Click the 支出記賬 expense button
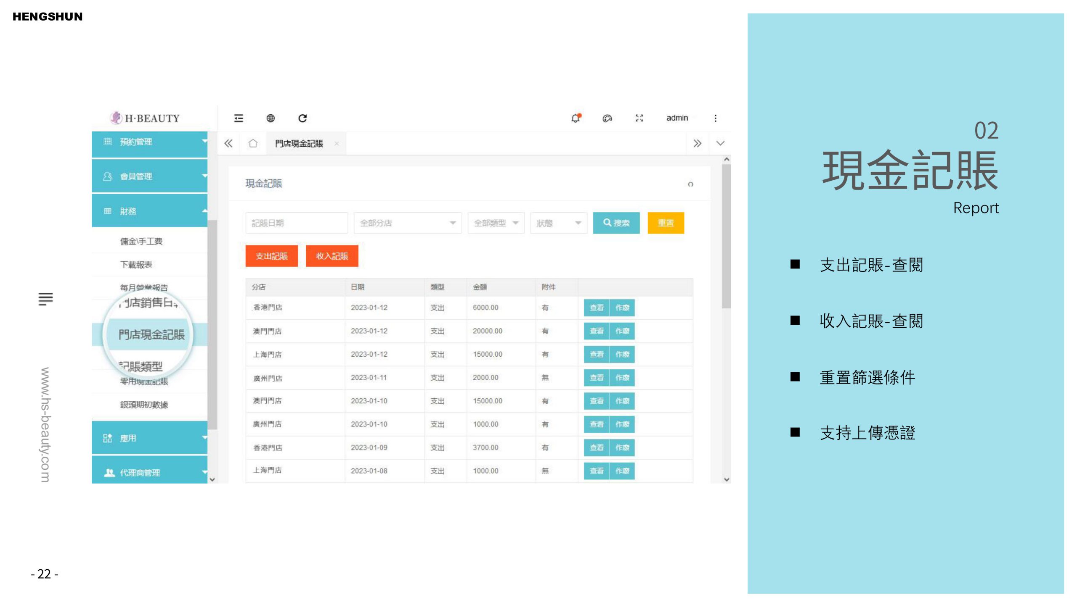 (271, 256)
